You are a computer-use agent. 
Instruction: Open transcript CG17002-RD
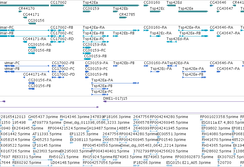(62, 39)
